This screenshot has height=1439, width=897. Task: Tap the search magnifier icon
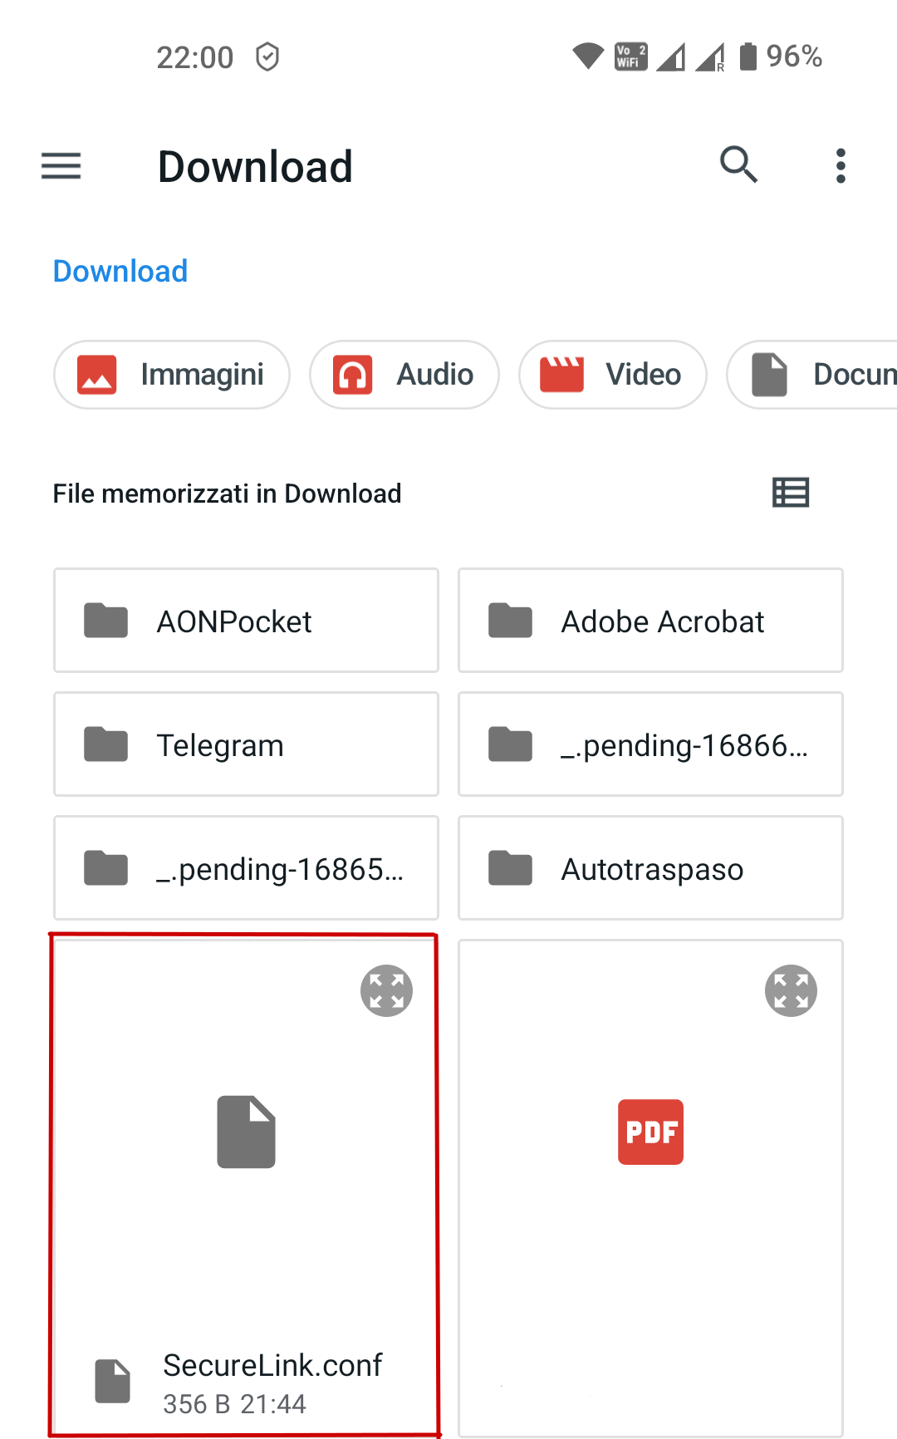click(x=738, y=165)
